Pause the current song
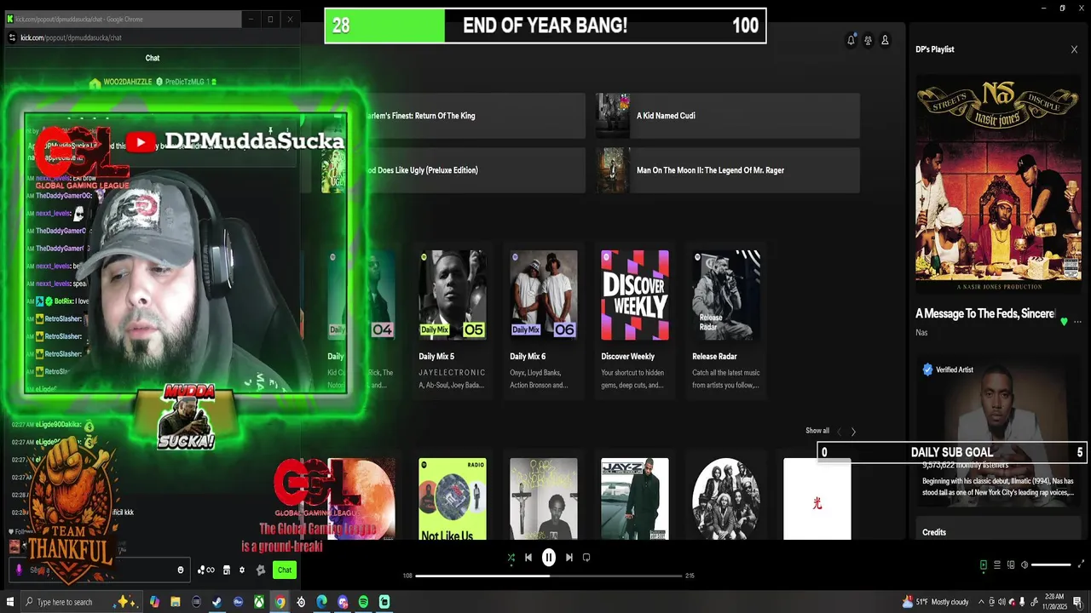This screenshot has width=1091, height=613. coord(549,558)
